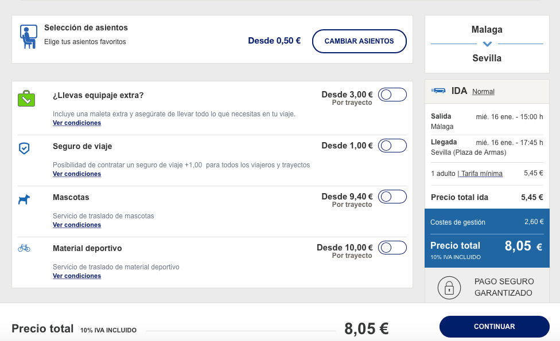This screenshot has height=341, width=560.
Task: Click the Normal fare type link
Action: click(483, 92)
